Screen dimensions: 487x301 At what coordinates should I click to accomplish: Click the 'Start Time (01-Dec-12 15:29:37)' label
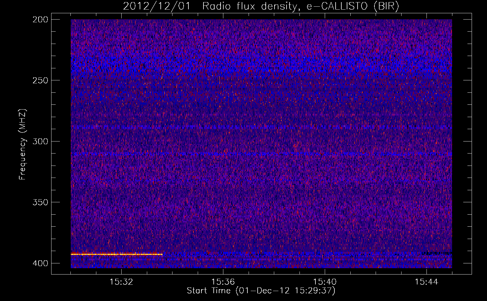pos(261,291)
